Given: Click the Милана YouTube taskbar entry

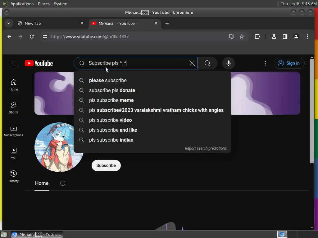Looking at the screenshot, I should (x=37, y=234).
